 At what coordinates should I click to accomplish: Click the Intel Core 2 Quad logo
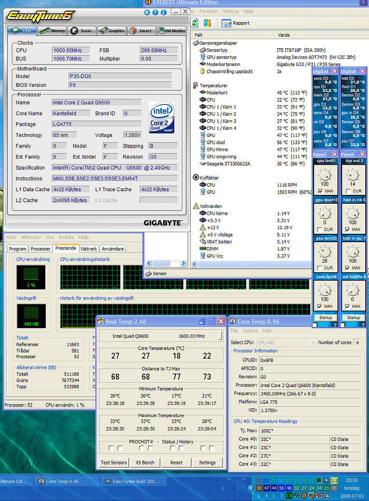[x=162, y=117]
